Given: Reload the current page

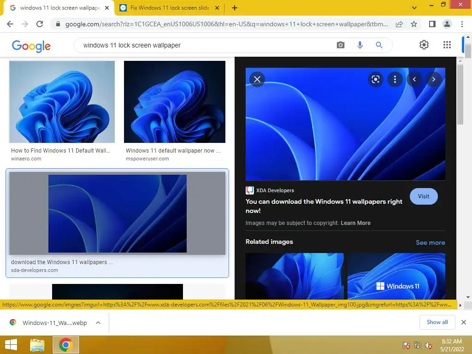Looking at the screenshot, I should click(x=40, y=24).
